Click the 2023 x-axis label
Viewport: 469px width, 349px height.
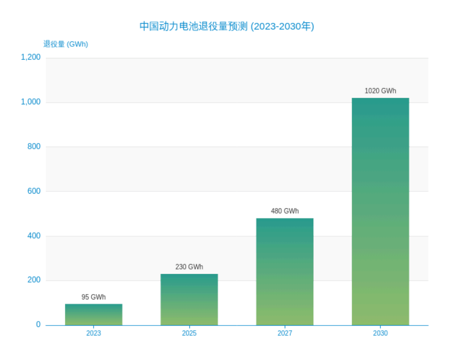94,333
